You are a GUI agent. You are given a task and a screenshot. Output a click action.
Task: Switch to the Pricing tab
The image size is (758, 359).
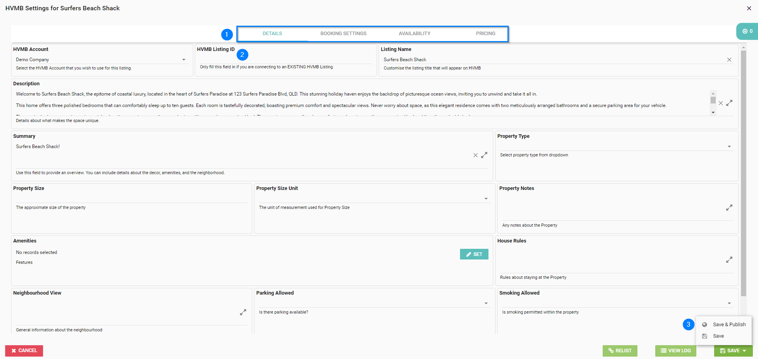click(x=485, y=34)
